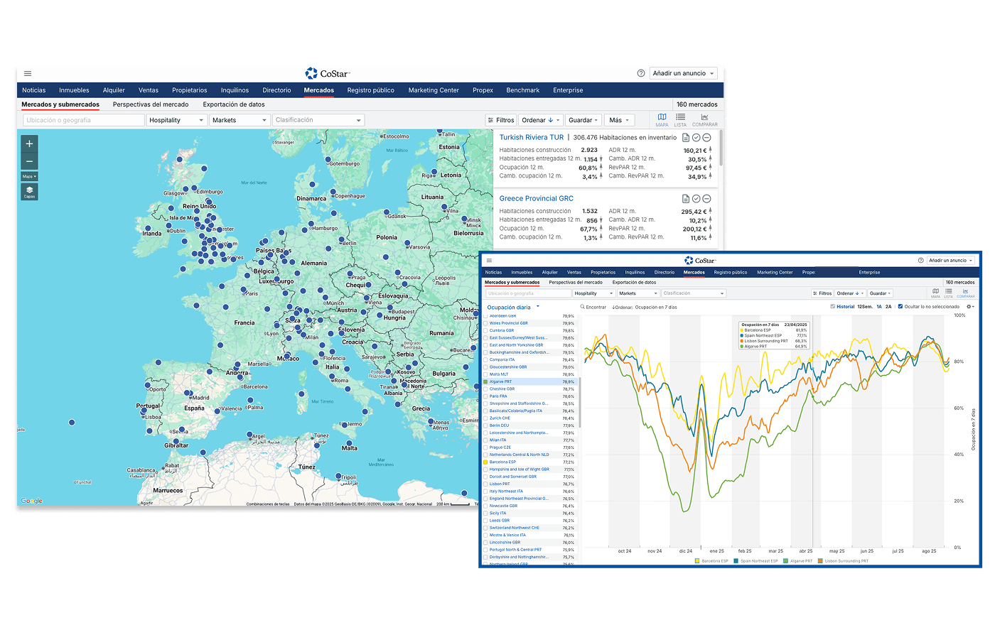The image size is (995, 635).
Task: Go to the Benchmark menu item
Action: (522, 90)
